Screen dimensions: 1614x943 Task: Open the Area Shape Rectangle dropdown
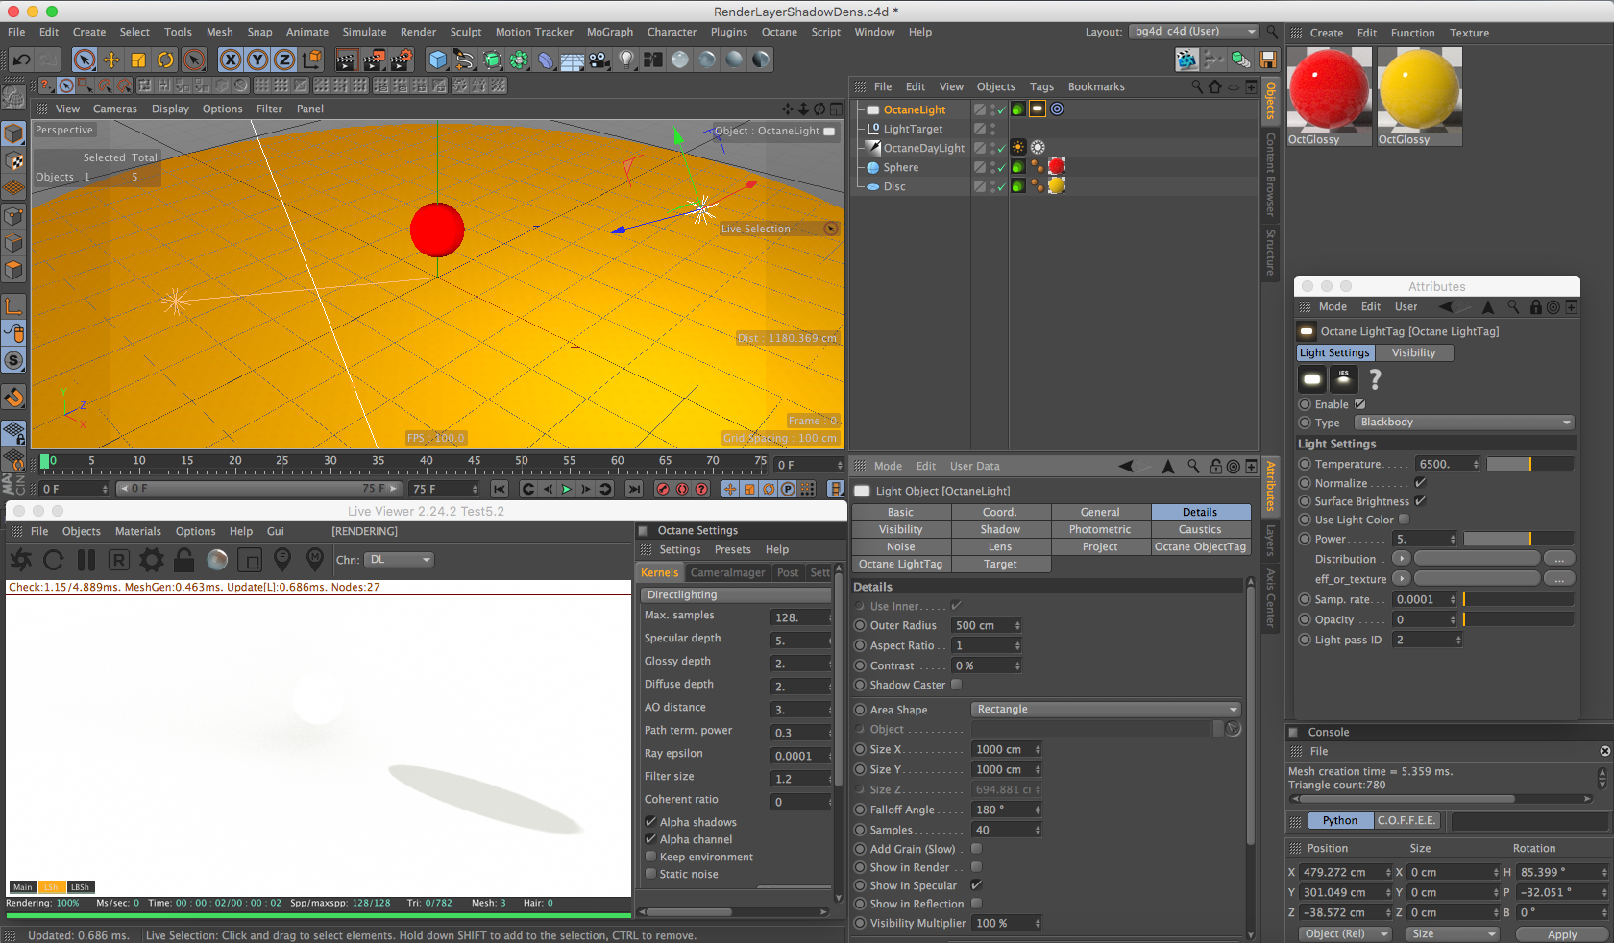pyautogui.click(x=1106, y=710)
